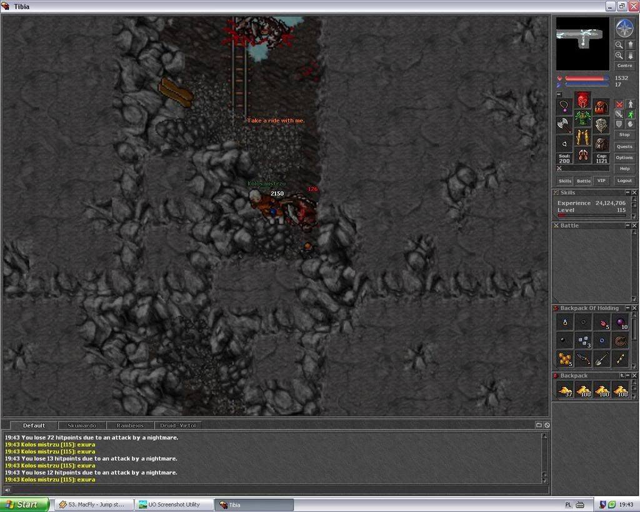Select the red helmet in the head slot
The width and height of the screenshot is (640, 512).
583,99
